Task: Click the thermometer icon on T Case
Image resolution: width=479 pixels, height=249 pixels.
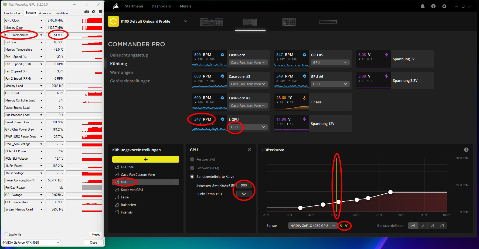Action: 304,98
